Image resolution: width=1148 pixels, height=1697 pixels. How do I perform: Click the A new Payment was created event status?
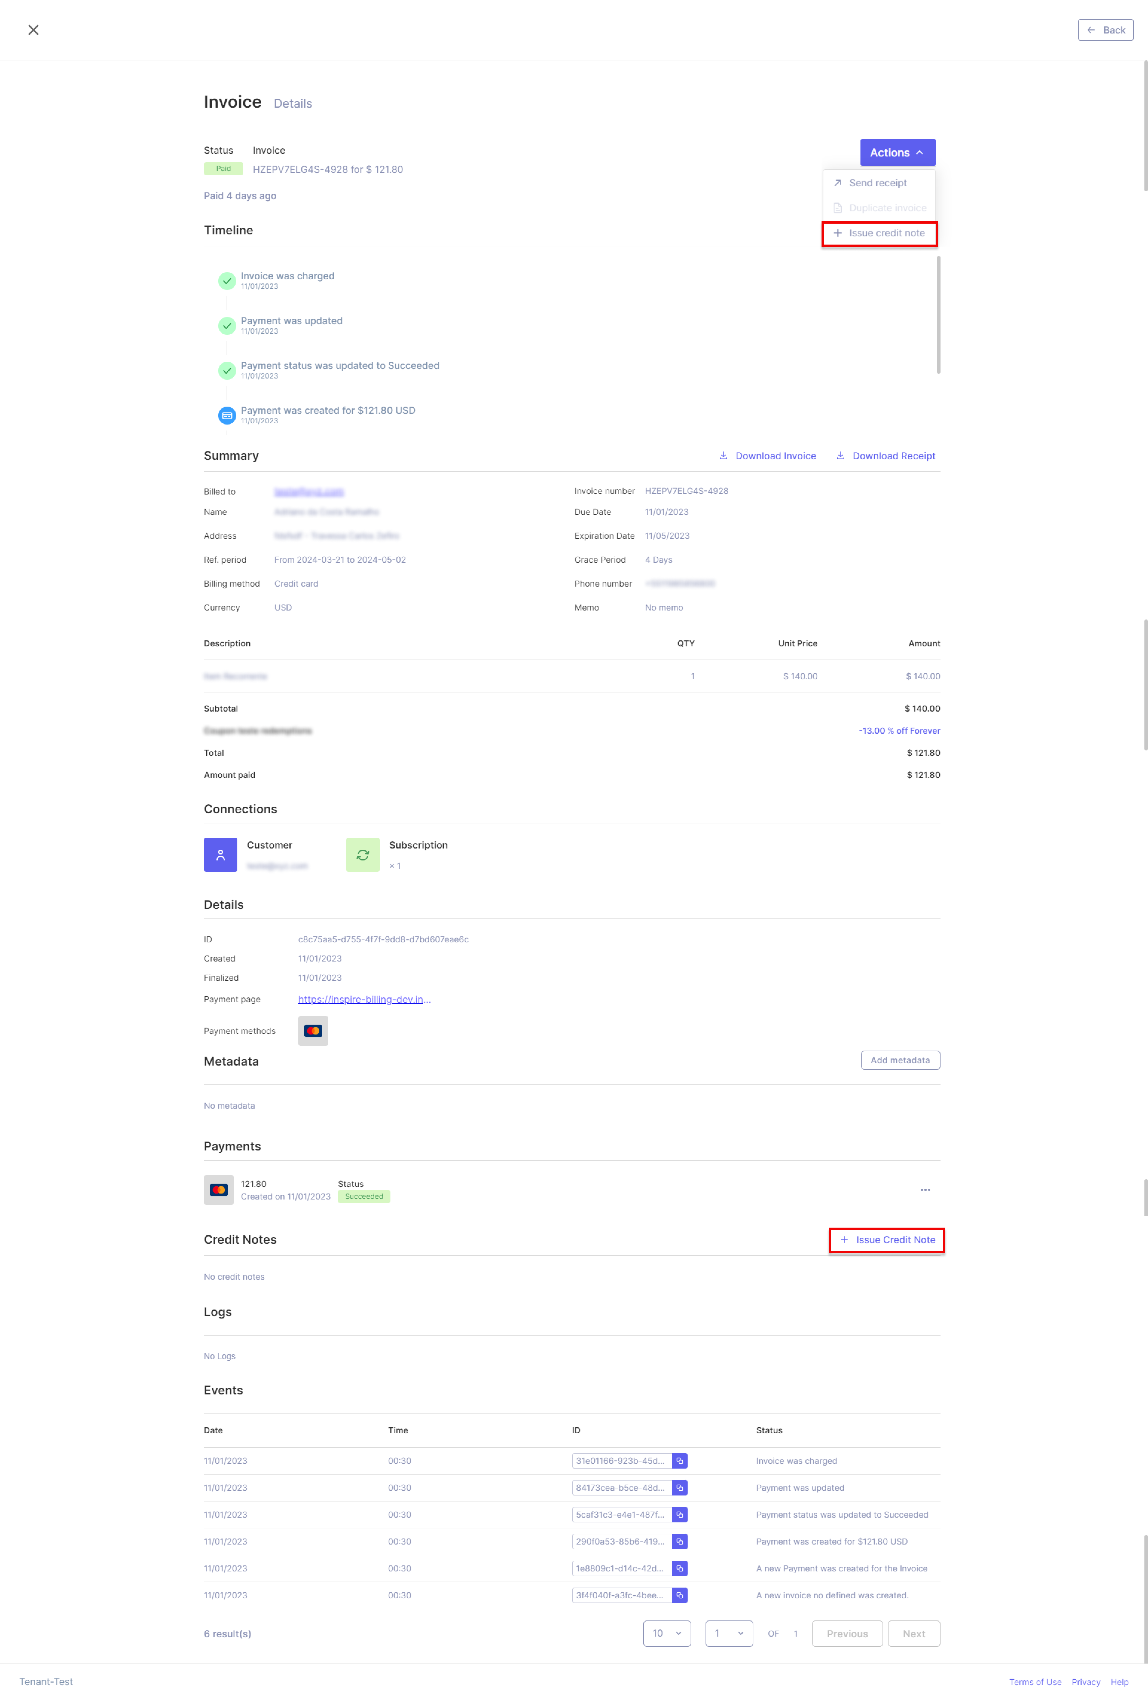coord(841,1568)
